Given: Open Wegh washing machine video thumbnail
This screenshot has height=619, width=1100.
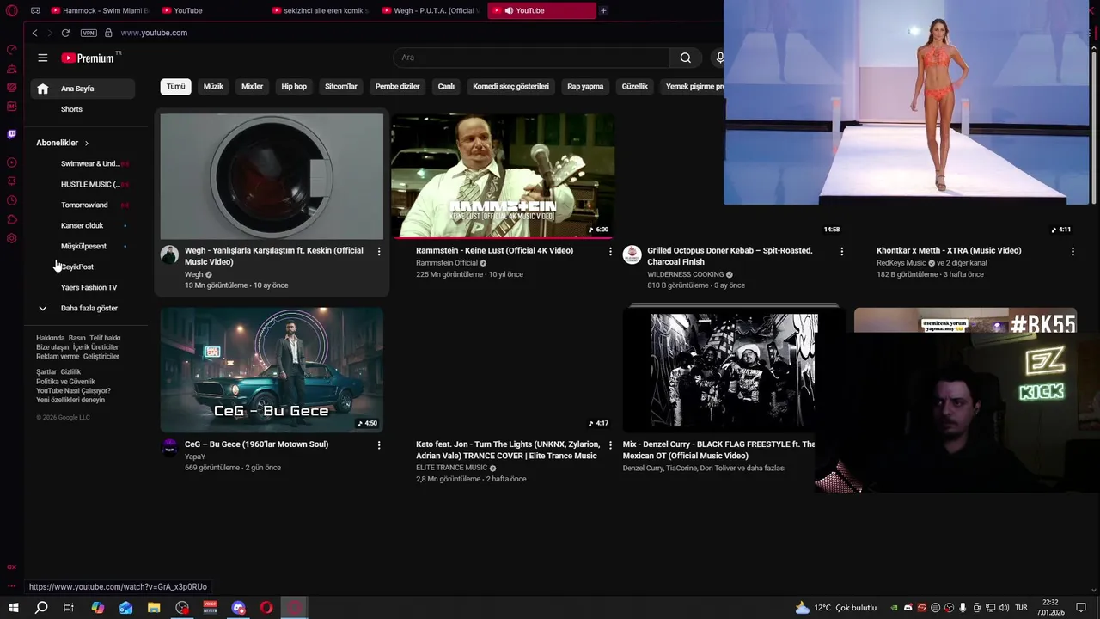Looking at the screenshot, I should click(272, 176).
